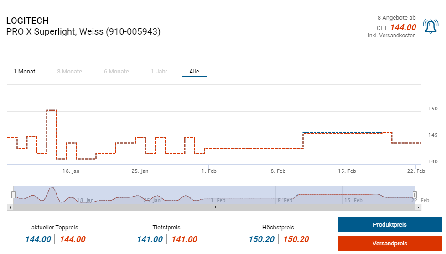Viewport: 446px width, 254px height.
Task: Choose the 6 Monate time range
Action: pos(116,72)
